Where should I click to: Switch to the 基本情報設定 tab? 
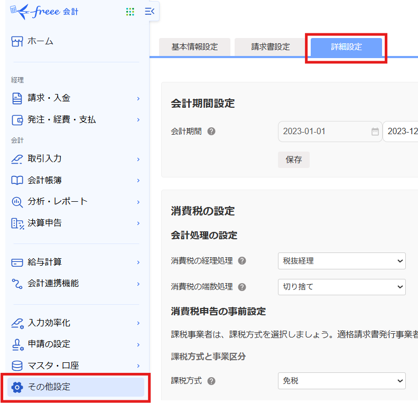click(x=194, y=46)
